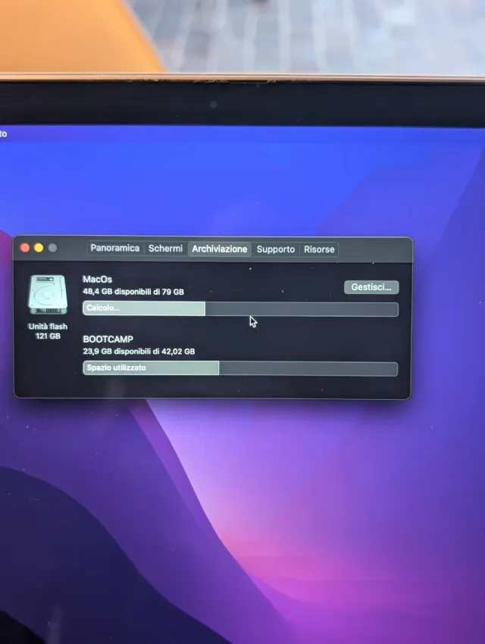
Task: Close the window with red button
Action: pyautogui.click(x=25, y=248)
